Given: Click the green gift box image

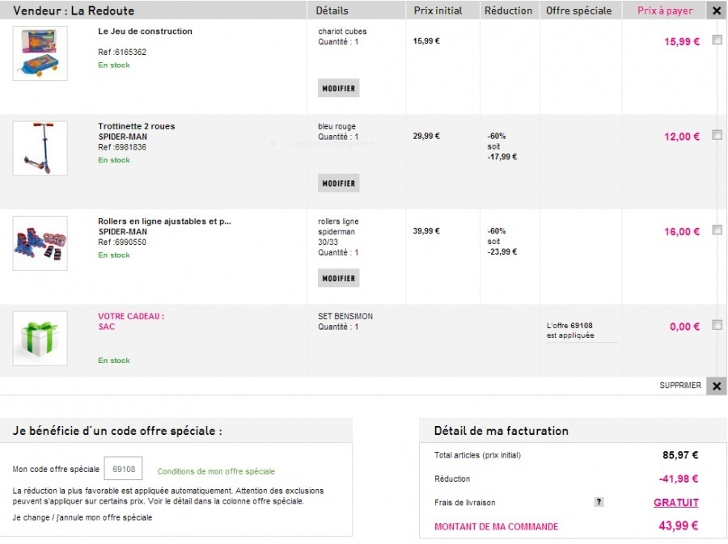Looking at the screenshot, I should click(40, 338).
